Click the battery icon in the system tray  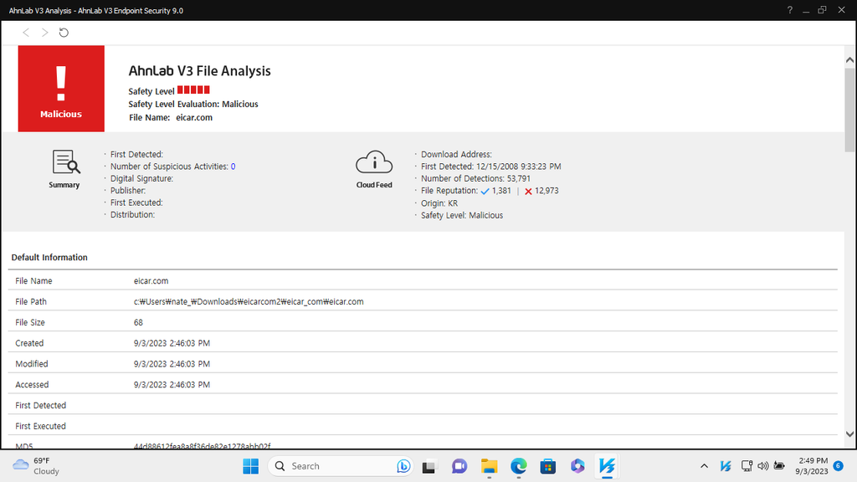coord(778,466)
